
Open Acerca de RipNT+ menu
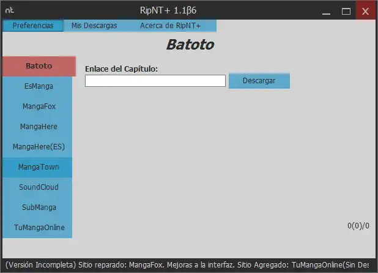tap(171, 26)
